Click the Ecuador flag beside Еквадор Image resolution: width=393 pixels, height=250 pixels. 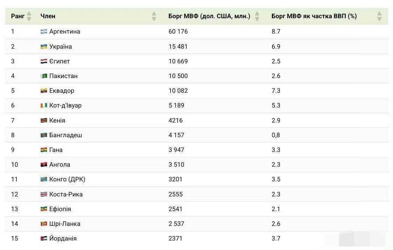[x=44, y=91]
